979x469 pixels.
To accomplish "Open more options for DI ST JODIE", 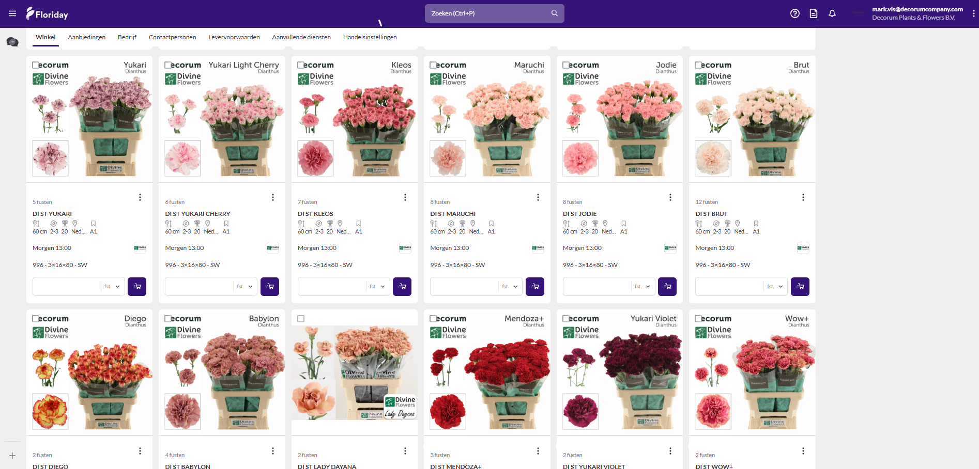I will (x=670, y=197).
